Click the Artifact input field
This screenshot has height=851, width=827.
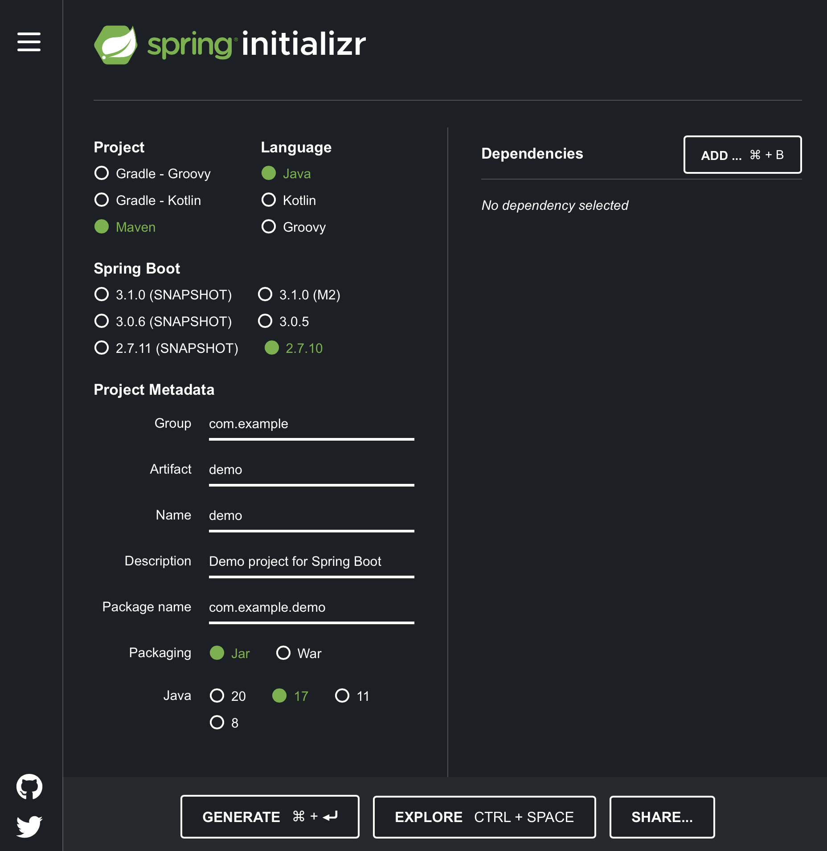click(311, 471)
